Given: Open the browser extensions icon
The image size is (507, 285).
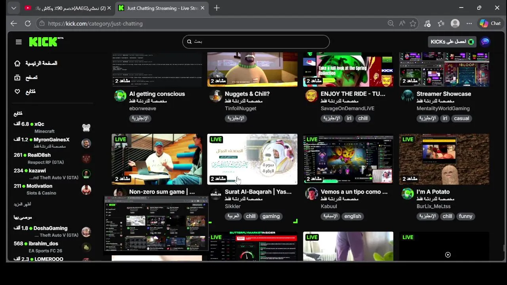Looking at the screenshot, I should (x=427, y=23).
